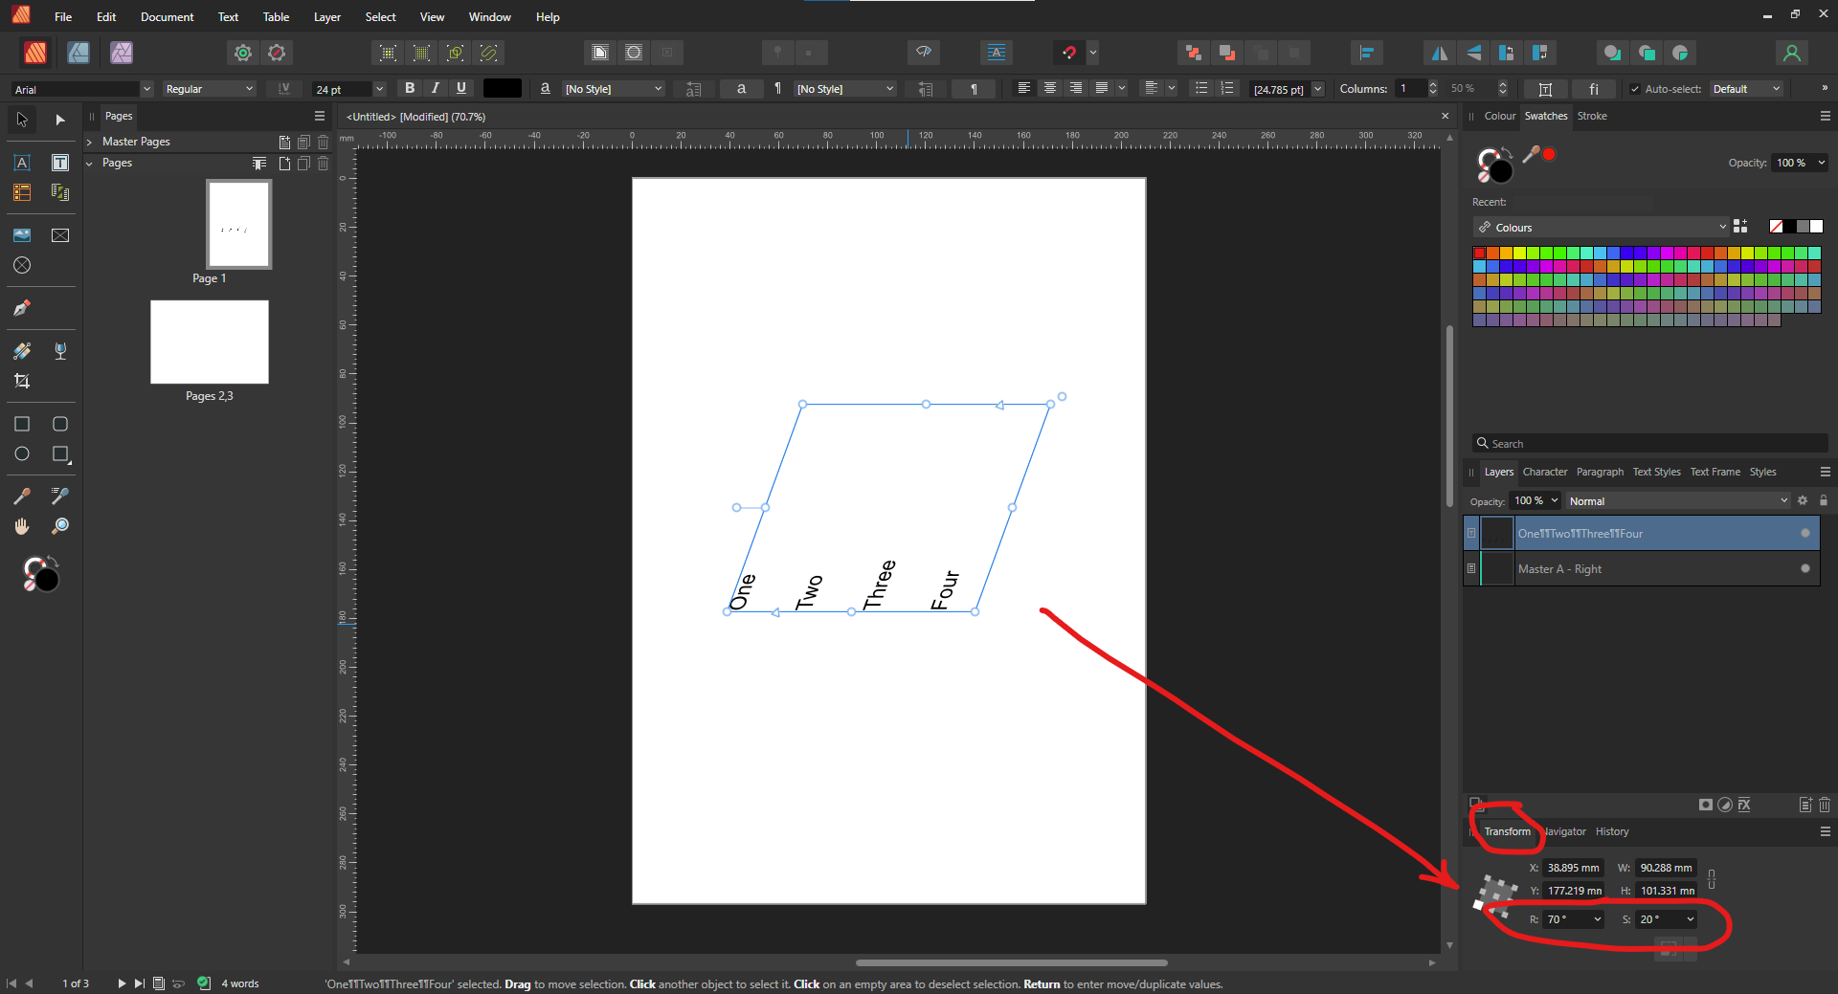This screenshot has width=1838, height=994.
Task: Switch to Photo persona icon
Action: [122, 53]
